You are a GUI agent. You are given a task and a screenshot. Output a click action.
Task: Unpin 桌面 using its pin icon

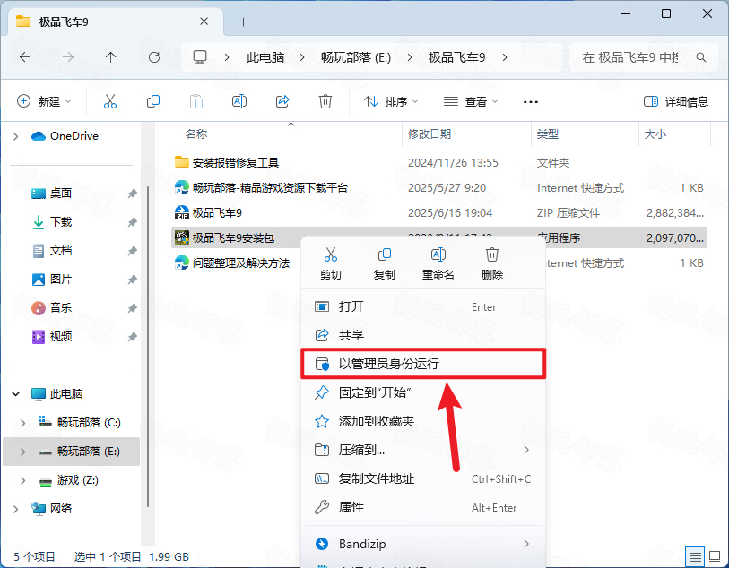coord(132,194)
